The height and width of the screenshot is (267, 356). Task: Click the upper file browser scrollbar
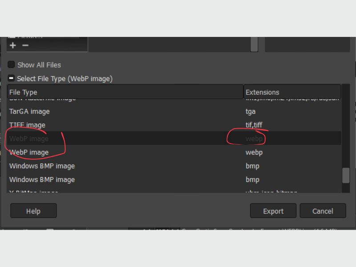[x=254, y=44]
